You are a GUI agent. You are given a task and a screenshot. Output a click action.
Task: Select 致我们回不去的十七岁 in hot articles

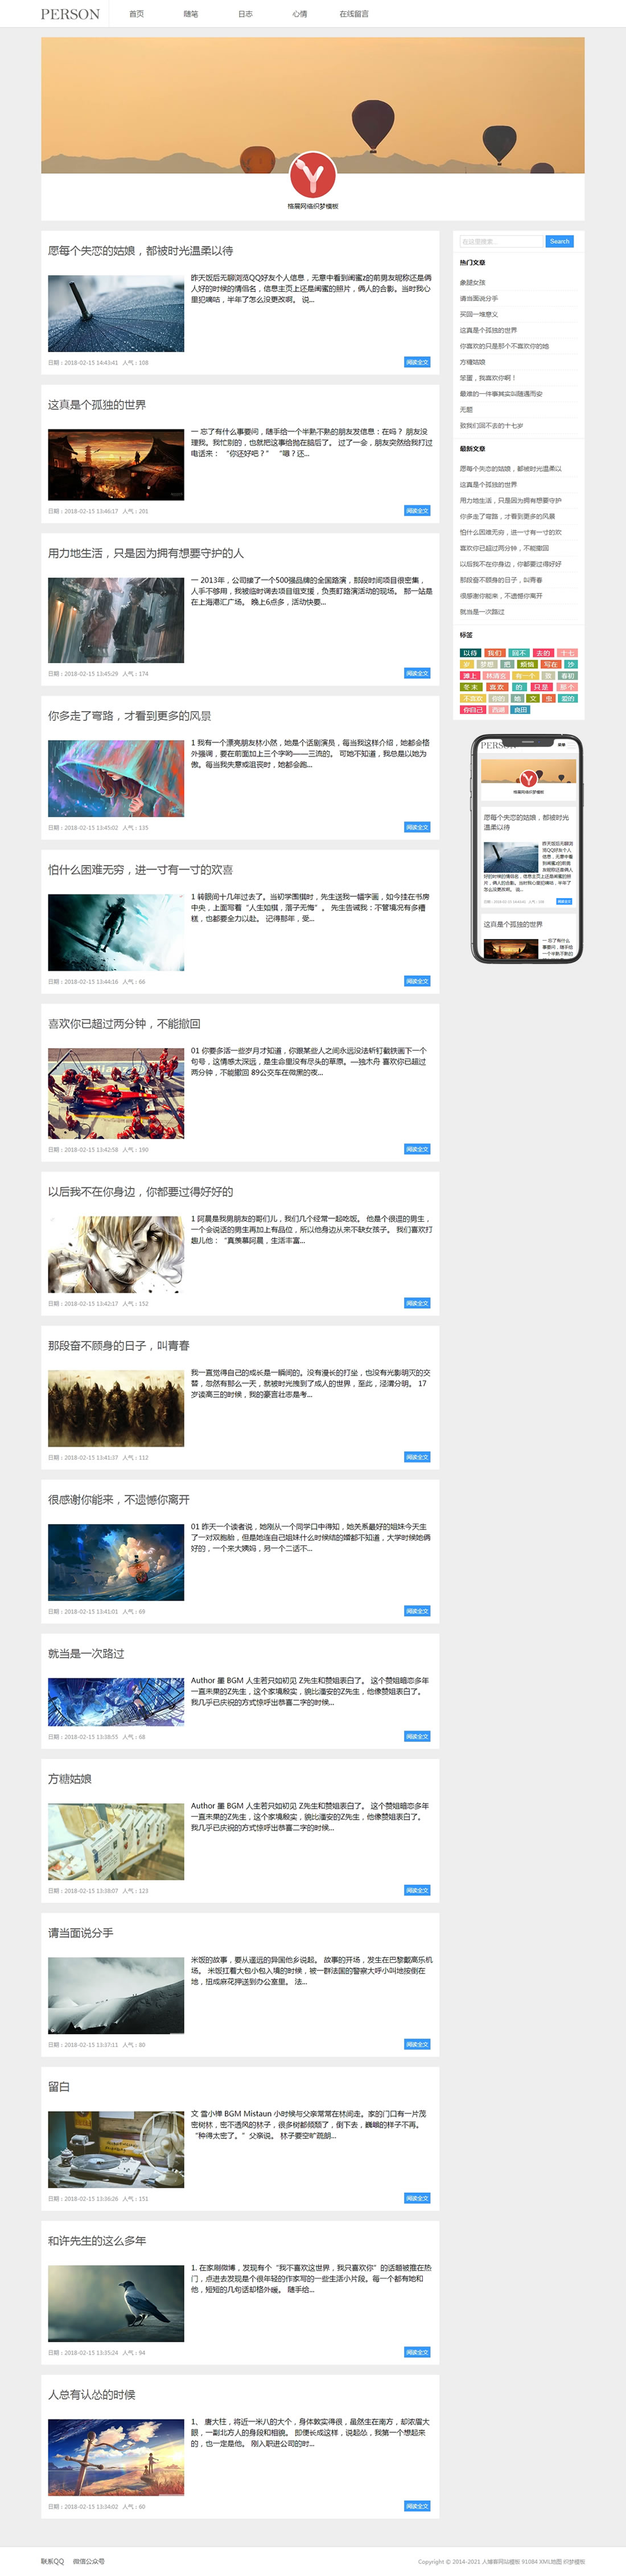tap(491, 425)
